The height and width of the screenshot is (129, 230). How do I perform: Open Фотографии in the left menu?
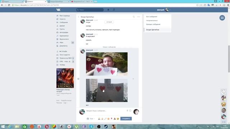[x=64, y=33]
